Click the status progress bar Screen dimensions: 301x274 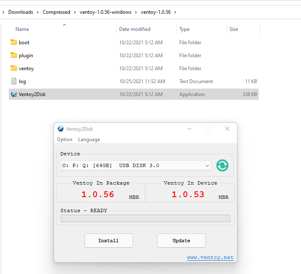tap(145, 218)
